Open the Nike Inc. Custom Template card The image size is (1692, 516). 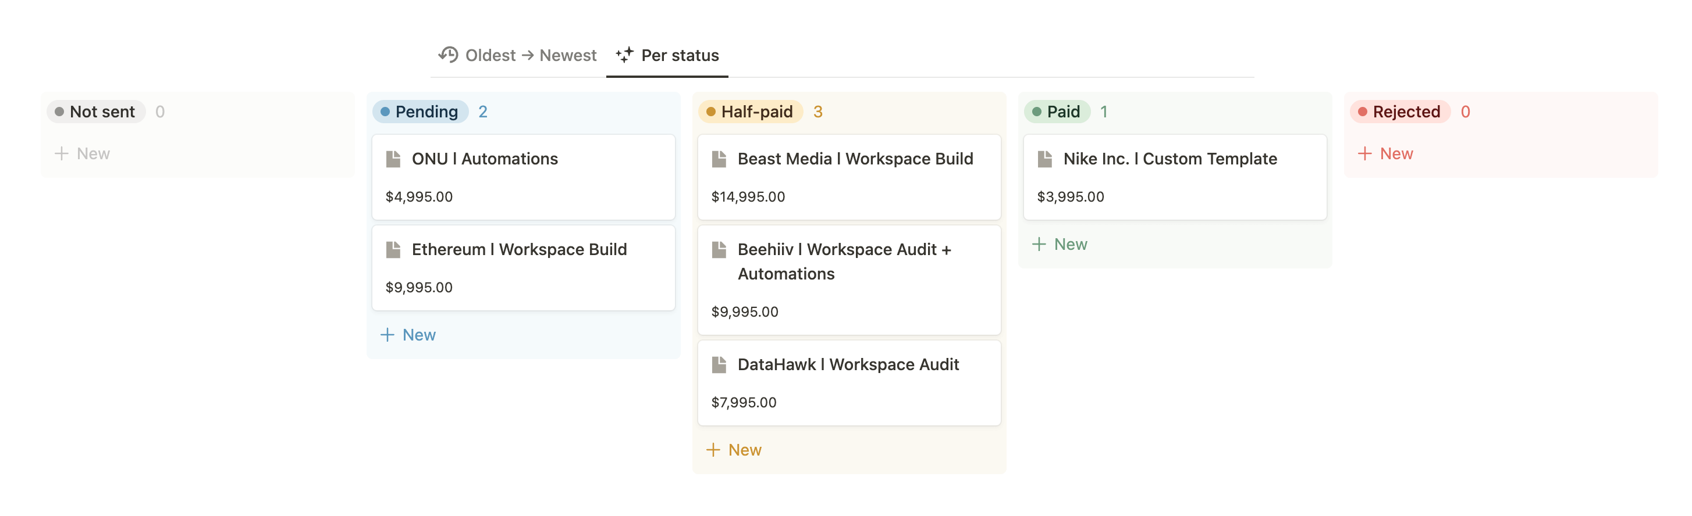click(x=1174, y=177)
